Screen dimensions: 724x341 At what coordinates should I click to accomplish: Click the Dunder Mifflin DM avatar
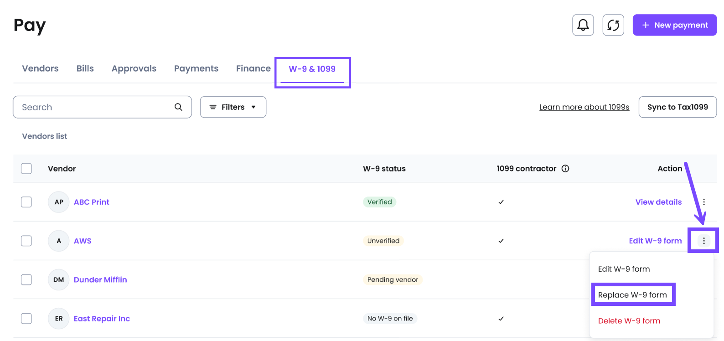coord(58,280)
